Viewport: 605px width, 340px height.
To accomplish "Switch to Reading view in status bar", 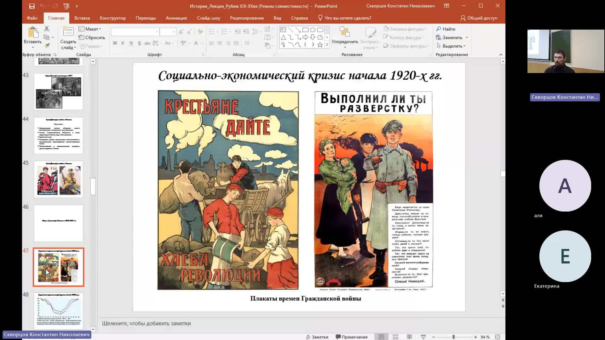I will pyautogui.click(x=409, y=337).
